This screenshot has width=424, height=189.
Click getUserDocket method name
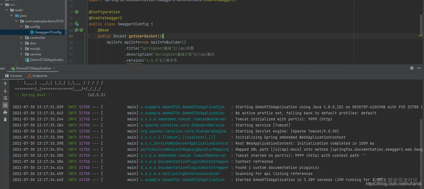point(143,36)
